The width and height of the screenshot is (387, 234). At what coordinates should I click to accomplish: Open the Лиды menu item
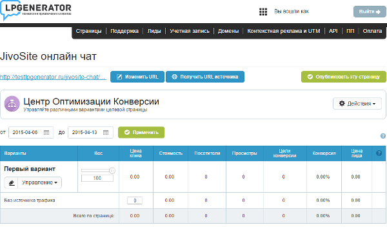pos(154,31)
